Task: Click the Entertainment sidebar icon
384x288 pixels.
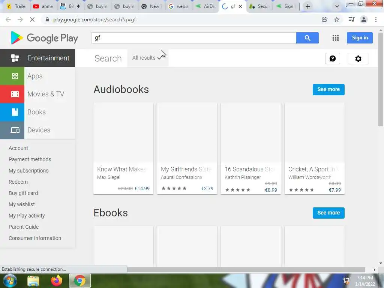Action: (15, 58)
